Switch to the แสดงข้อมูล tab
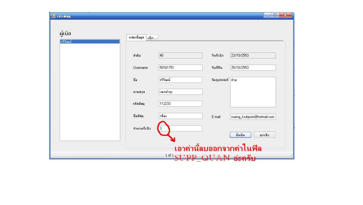This screenshot has width=363, height=205. (136, 37)
